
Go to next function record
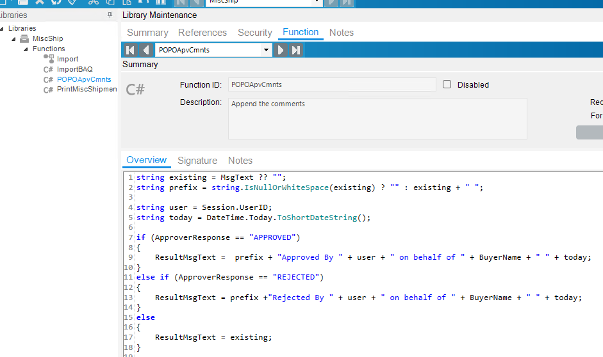coord(281,50)
